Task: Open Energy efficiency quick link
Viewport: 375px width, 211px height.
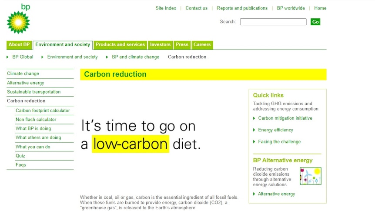Action: click(x=275, y=130)
